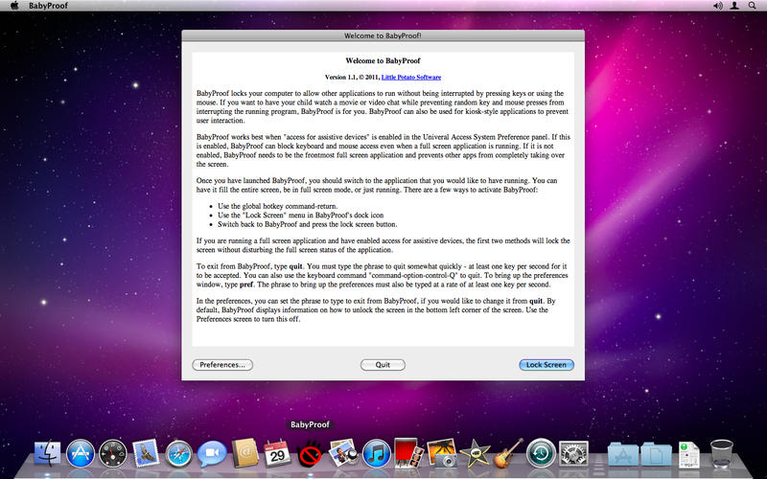Click the volume icon in menu bar
Viewport: 767px width, 479px height.
click(x=717, y=6)
